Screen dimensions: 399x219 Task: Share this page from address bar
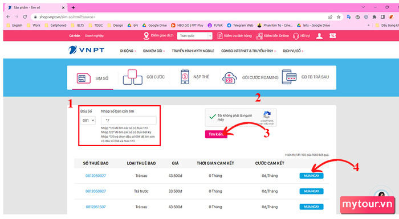[330, 17]
